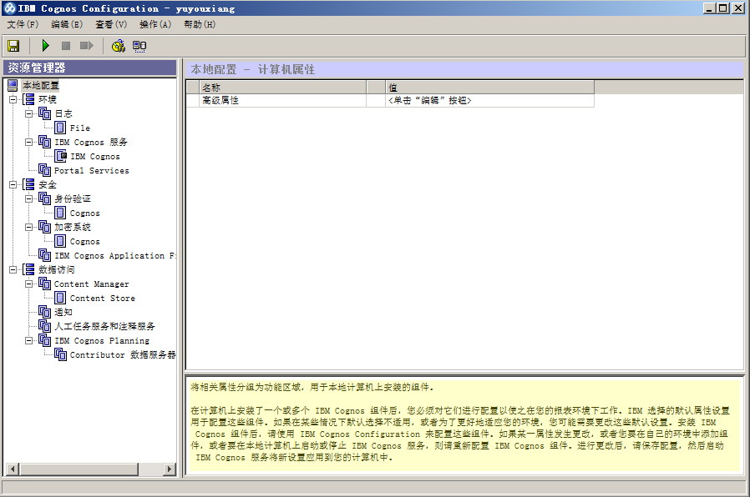The width and height of the screenshot is (750, 497).
Task: Click the File log destination icon
Action: pyautogui.click(x=60, y=128)
